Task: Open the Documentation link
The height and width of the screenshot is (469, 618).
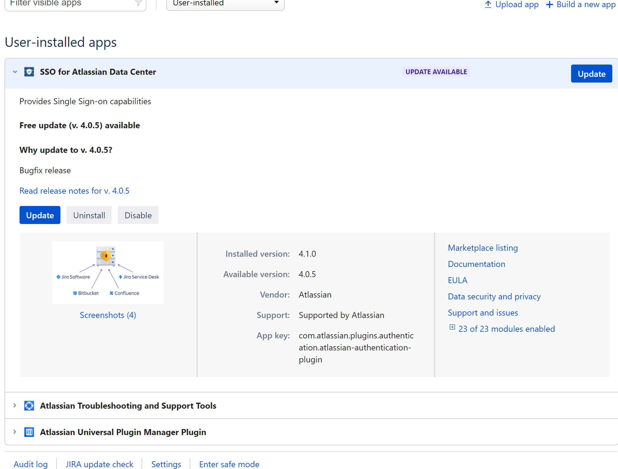Action: (476, 264)
